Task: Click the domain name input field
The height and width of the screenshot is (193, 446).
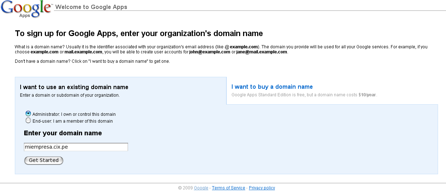Action: pyautogui.click(x=76, y=147)
